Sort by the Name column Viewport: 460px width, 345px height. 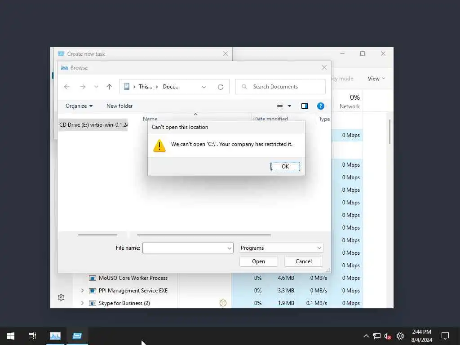coord(150,119)
